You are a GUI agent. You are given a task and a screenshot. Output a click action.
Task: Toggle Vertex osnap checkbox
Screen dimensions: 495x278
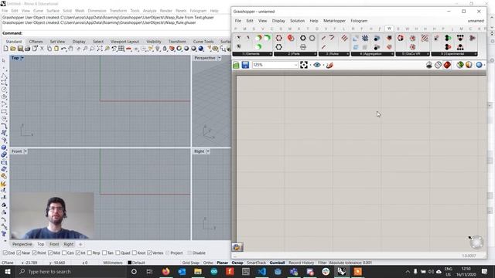(149, 253)
